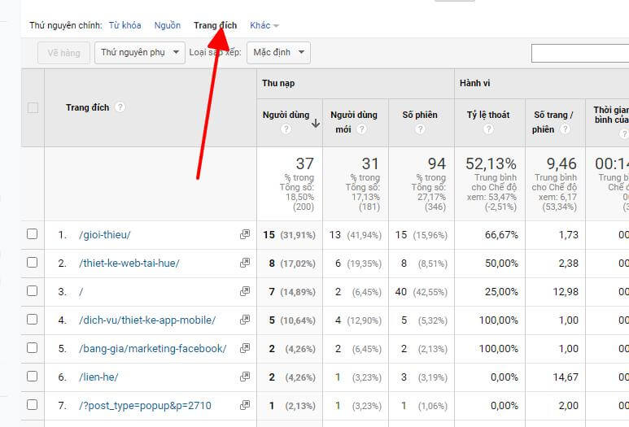Check the row 3 root page checkbox

coord(32,290)
